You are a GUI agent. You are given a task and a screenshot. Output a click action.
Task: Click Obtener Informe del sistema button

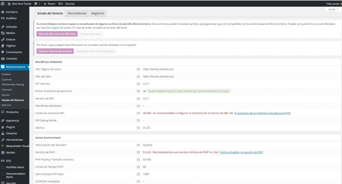click(x=55, y=51)
